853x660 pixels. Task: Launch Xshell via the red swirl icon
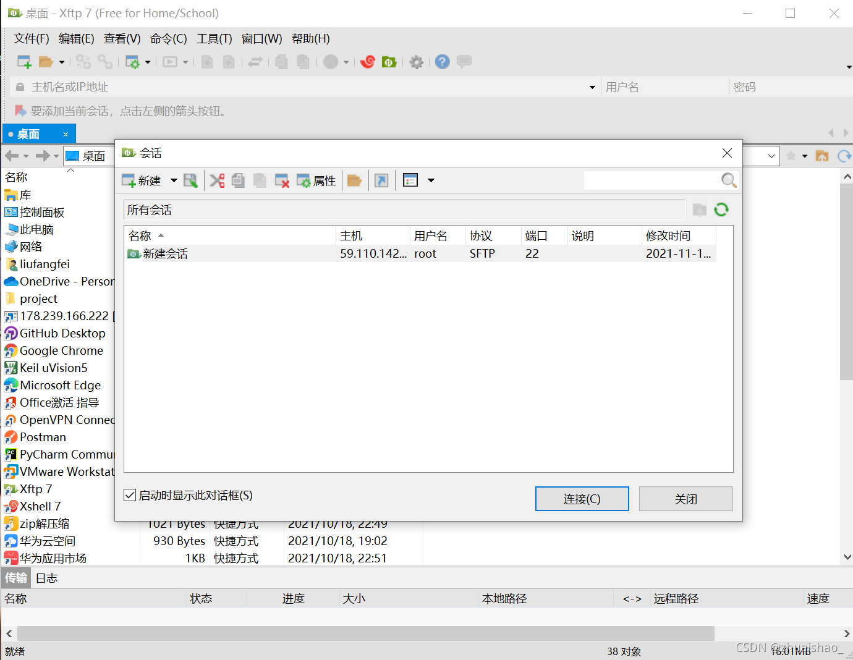pos(368,62)
